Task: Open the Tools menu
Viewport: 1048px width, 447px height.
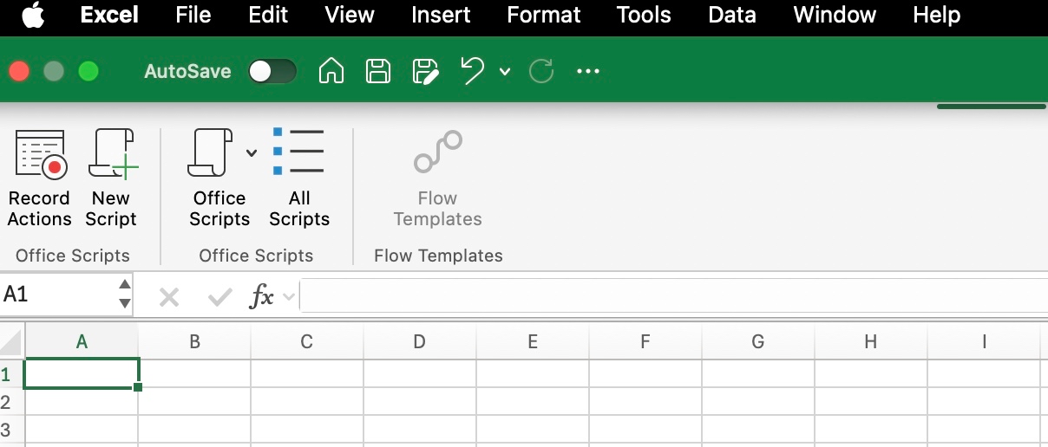Action: (x=644, y=15)
